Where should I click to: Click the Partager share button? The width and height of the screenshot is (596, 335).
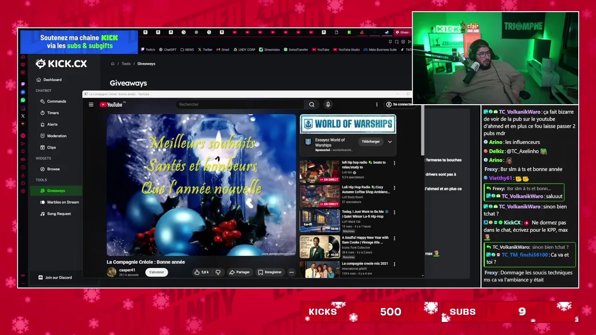point(239,272)
